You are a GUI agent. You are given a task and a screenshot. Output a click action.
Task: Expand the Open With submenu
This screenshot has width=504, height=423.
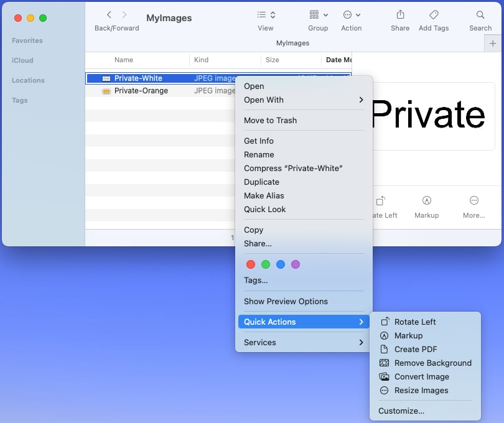click(x=304, y=100)
